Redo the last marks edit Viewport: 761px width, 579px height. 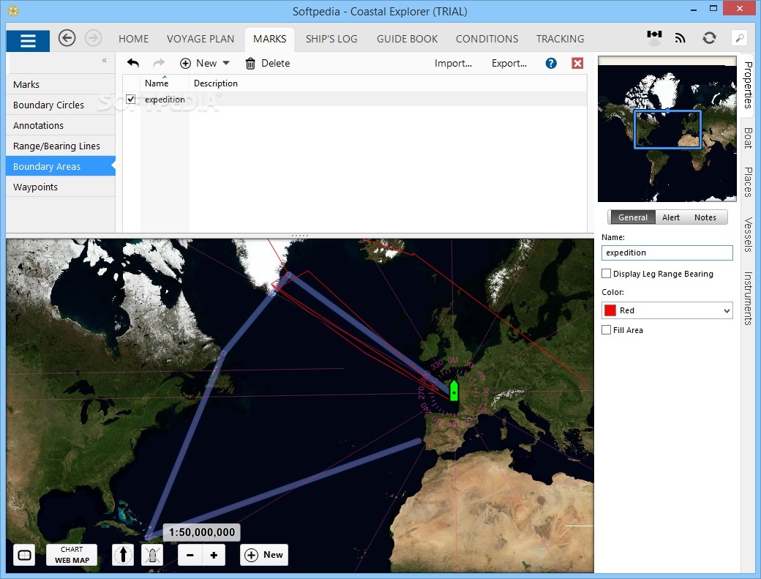[159, 63]
